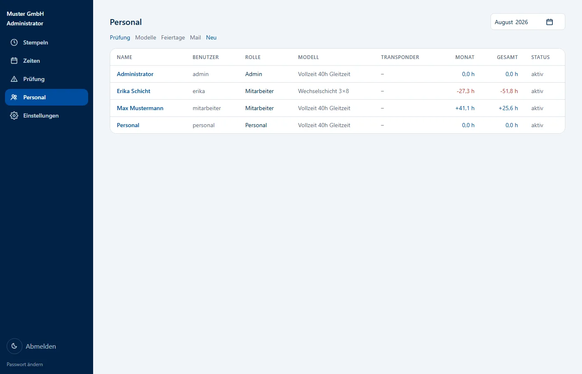The width and height of the screenshot is (582, 374).
Task: Open the Personal employee entry in table
Action: [x=128, y=125]
